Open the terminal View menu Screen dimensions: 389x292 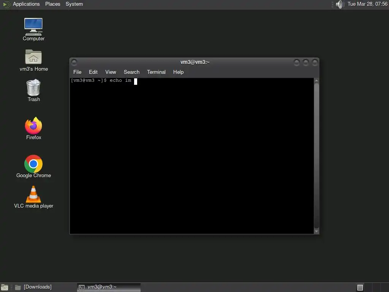click(x=111, y=72)
